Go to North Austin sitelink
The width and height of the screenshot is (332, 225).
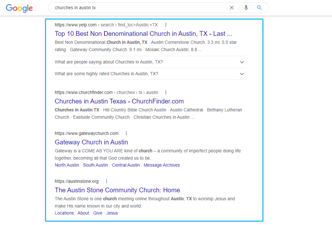tap(67, 165)
